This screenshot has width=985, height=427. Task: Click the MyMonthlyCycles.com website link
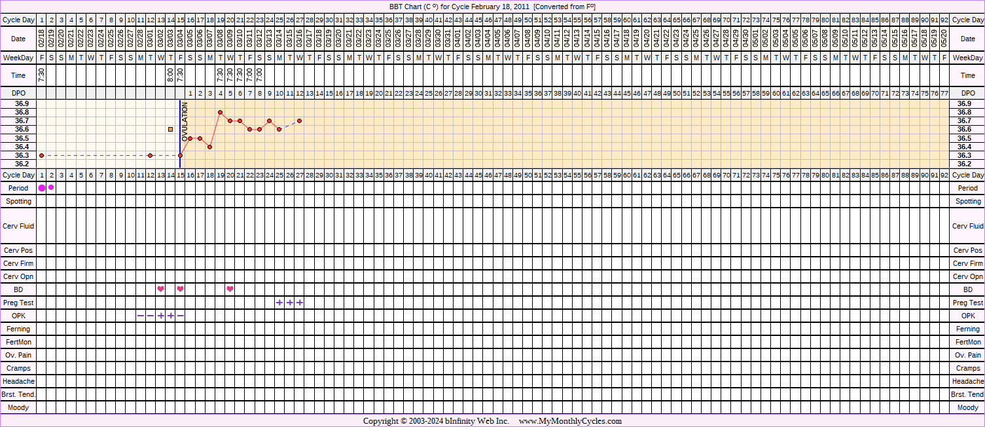(570, 421)
